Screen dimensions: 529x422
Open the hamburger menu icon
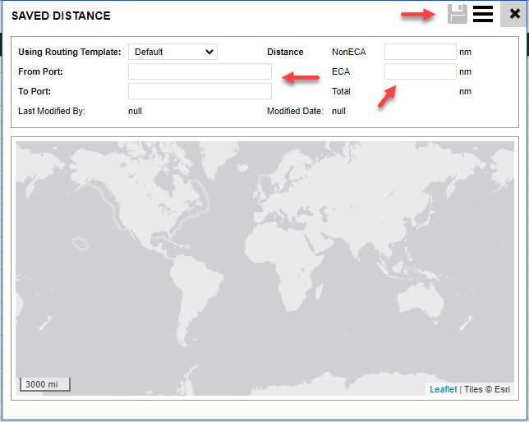click(x=483, y=14)
